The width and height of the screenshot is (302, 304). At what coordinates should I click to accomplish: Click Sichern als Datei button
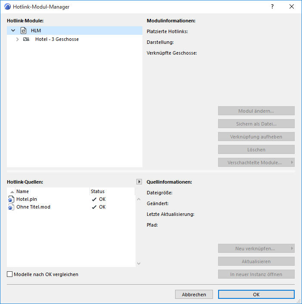click(x=256, y=124)
